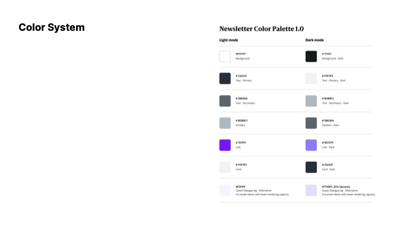Click the Text - Secondary light mode swatch

[x=225, y=101]
